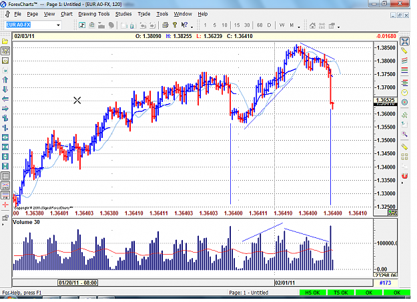The height and width of the screenshot is (302, 417).
Task: Click the target circle icon in right sidebar
Action: [404, 102]
